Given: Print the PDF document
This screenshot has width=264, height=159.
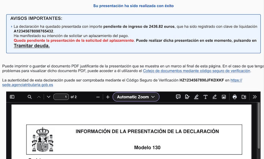Looking at the screenshot, I should (x=235, y=97).
